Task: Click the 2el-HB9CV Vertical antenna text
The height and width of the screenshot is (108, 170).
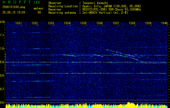Action: coord(105,13)
